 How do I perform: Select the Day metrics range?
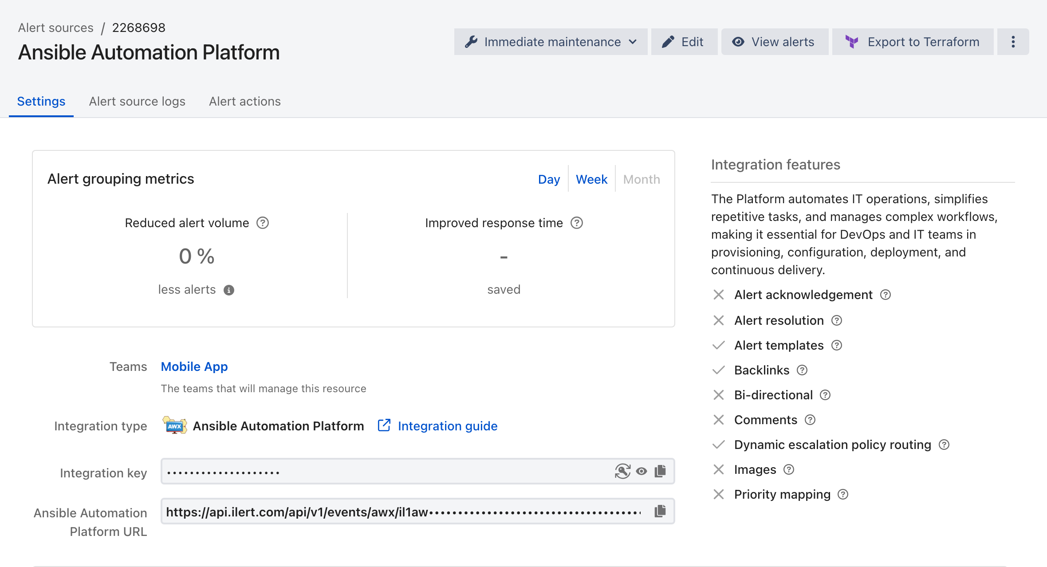pos(549,179)
